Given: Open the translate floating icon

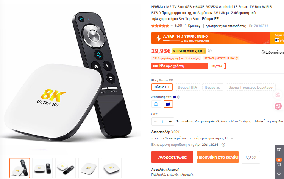Looking at the screenshot, I should (x=278, y=106).
